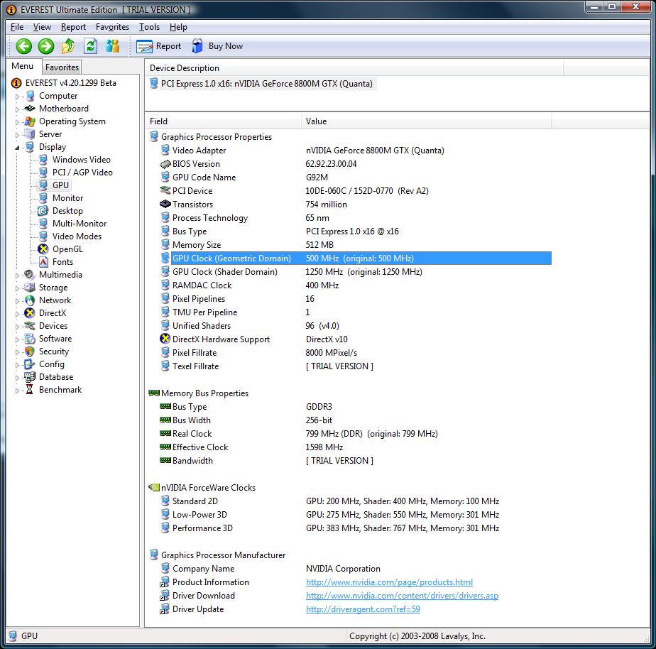Image resolution: width=656 pixels, height=649 pixels.
Task: Click the green Back arrow icon
Action: tap(24, 46)
